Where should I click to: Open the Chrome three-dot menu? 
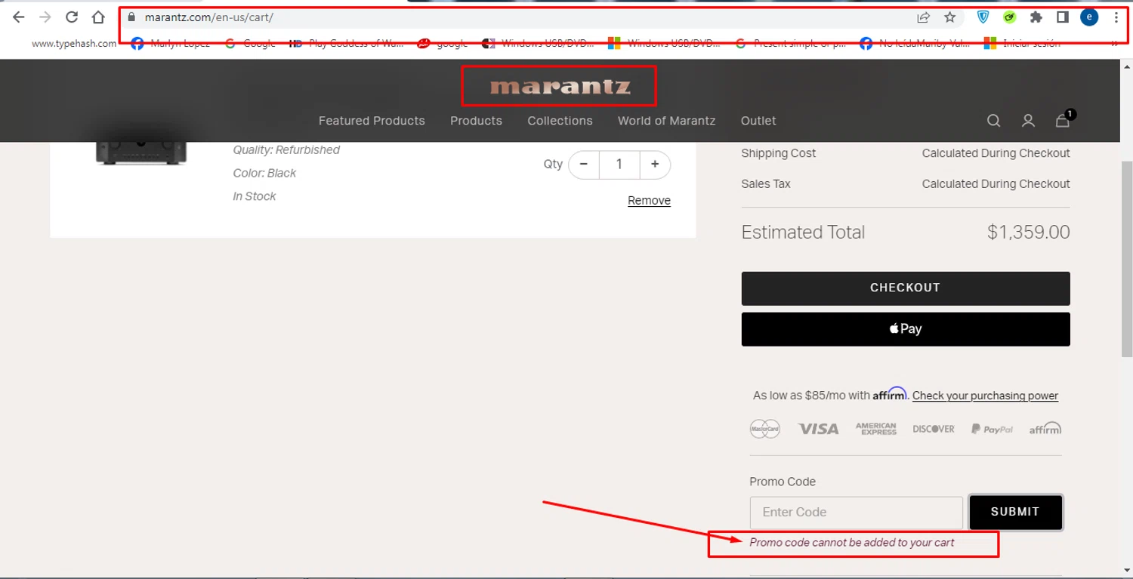[x=1116, y=17]
